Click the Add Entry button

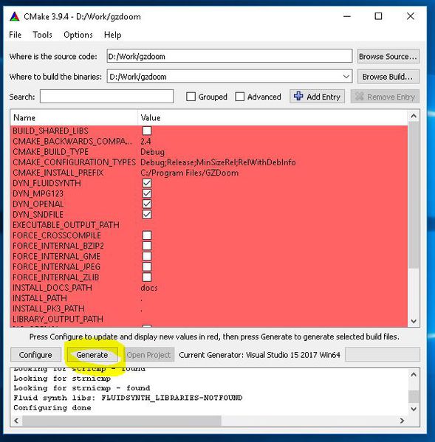click(x=317, y=97)
